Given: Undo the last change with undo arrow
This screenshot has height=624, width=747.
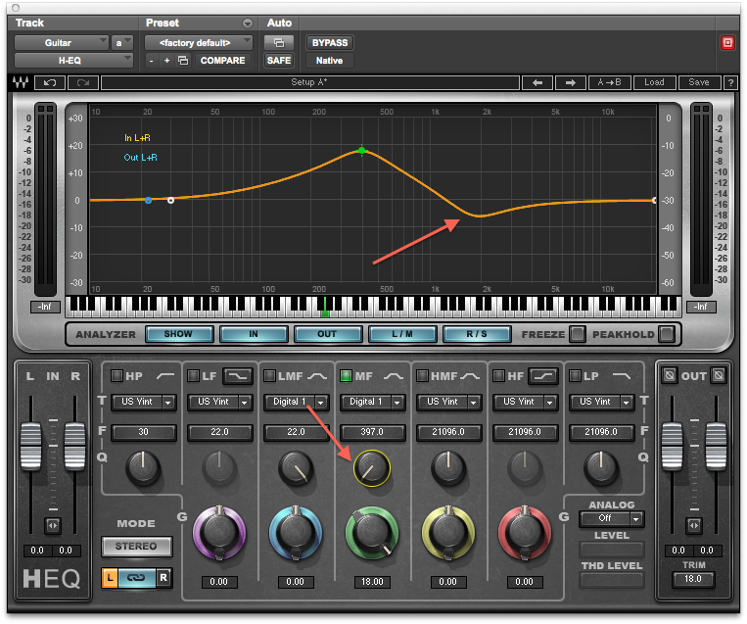Looking at the screenshot, I should tap(50, 83).
